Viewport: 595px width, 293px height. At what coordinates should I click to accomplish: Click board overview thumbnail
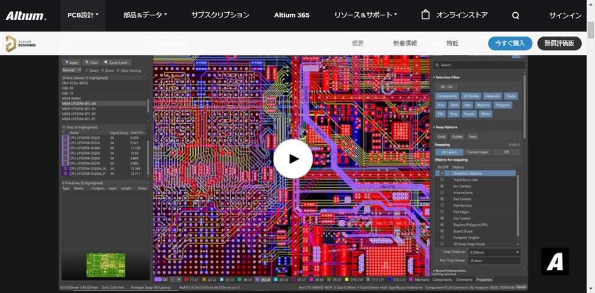pyautogui.click(x=106, y=265)
